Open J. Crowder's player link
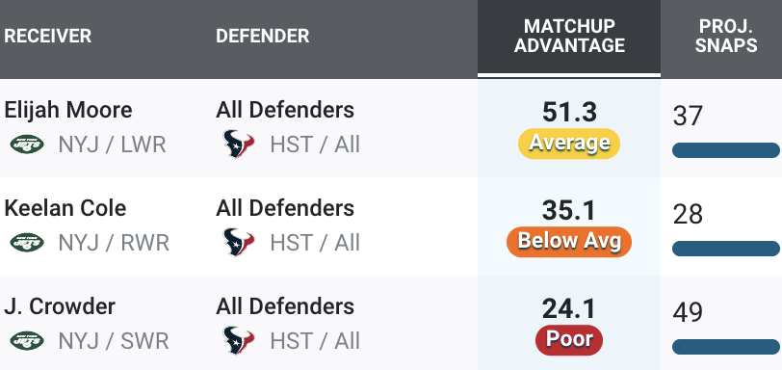 pos(60,306)
